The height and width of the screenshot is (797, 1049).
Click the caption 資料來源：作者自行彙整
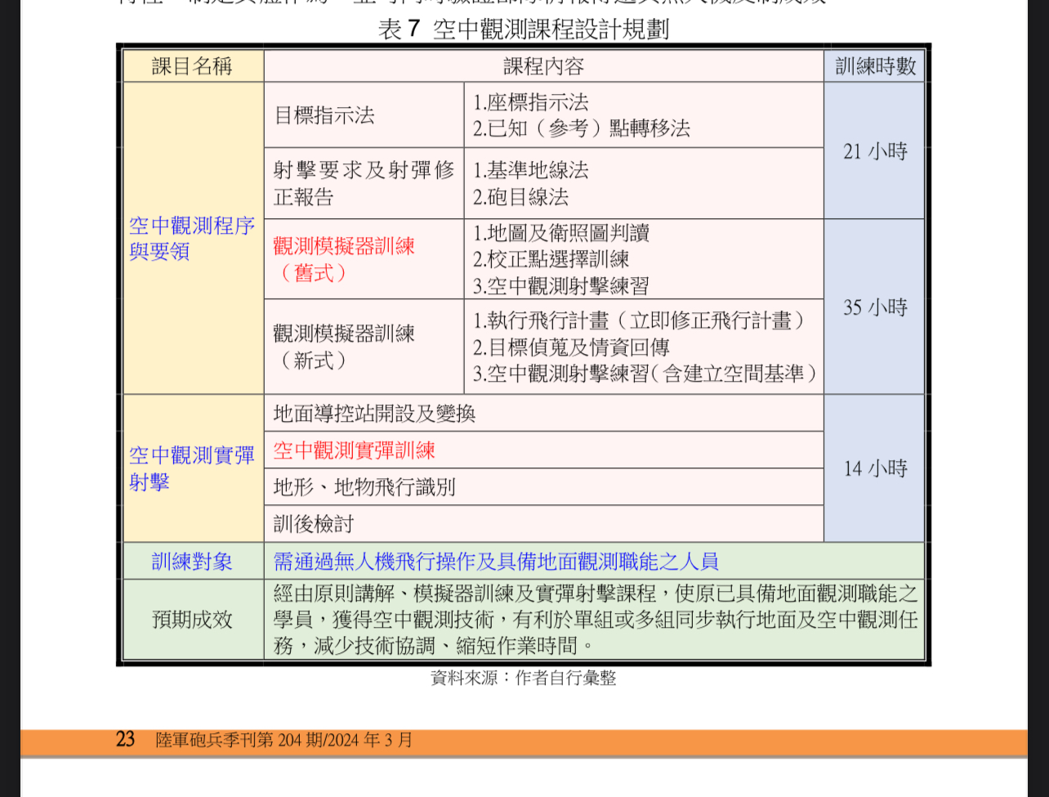pyautogui.click(x=524, y=678)
